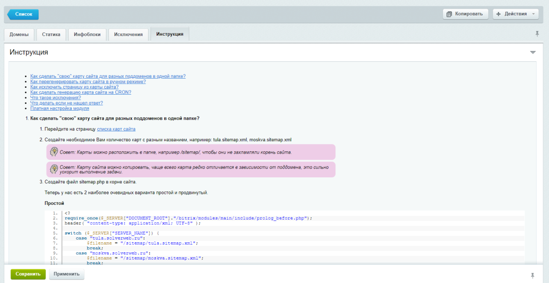Image resolution: width=549 pixels, height=283 pixels.
Task: Open the Статика tab
Action: (51, 34)
